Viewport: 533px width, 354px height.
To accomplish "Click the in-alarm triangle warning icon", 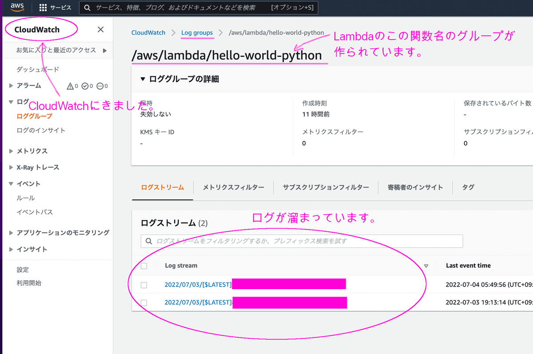I will (x=70, y=86).
